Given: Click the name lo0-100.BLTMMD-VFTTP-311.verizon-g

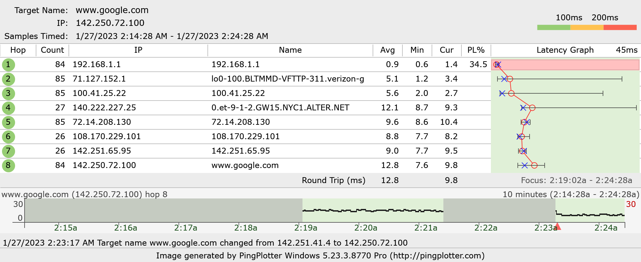Looking at the screenshot, I should [x=288, y=79].
